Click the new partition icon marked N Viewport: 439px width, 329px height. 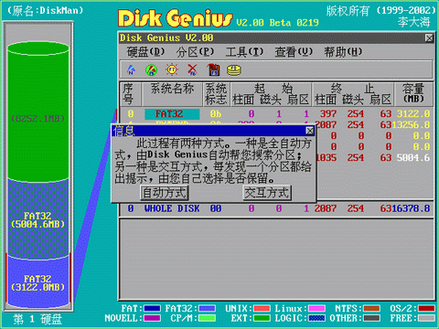131,69
